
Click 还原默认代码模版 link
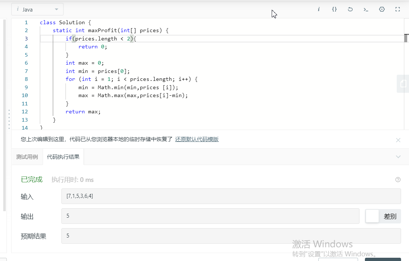coord(197,139)
